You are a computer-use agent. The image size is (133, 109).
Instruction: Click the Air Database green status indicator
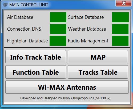(58, 17)
